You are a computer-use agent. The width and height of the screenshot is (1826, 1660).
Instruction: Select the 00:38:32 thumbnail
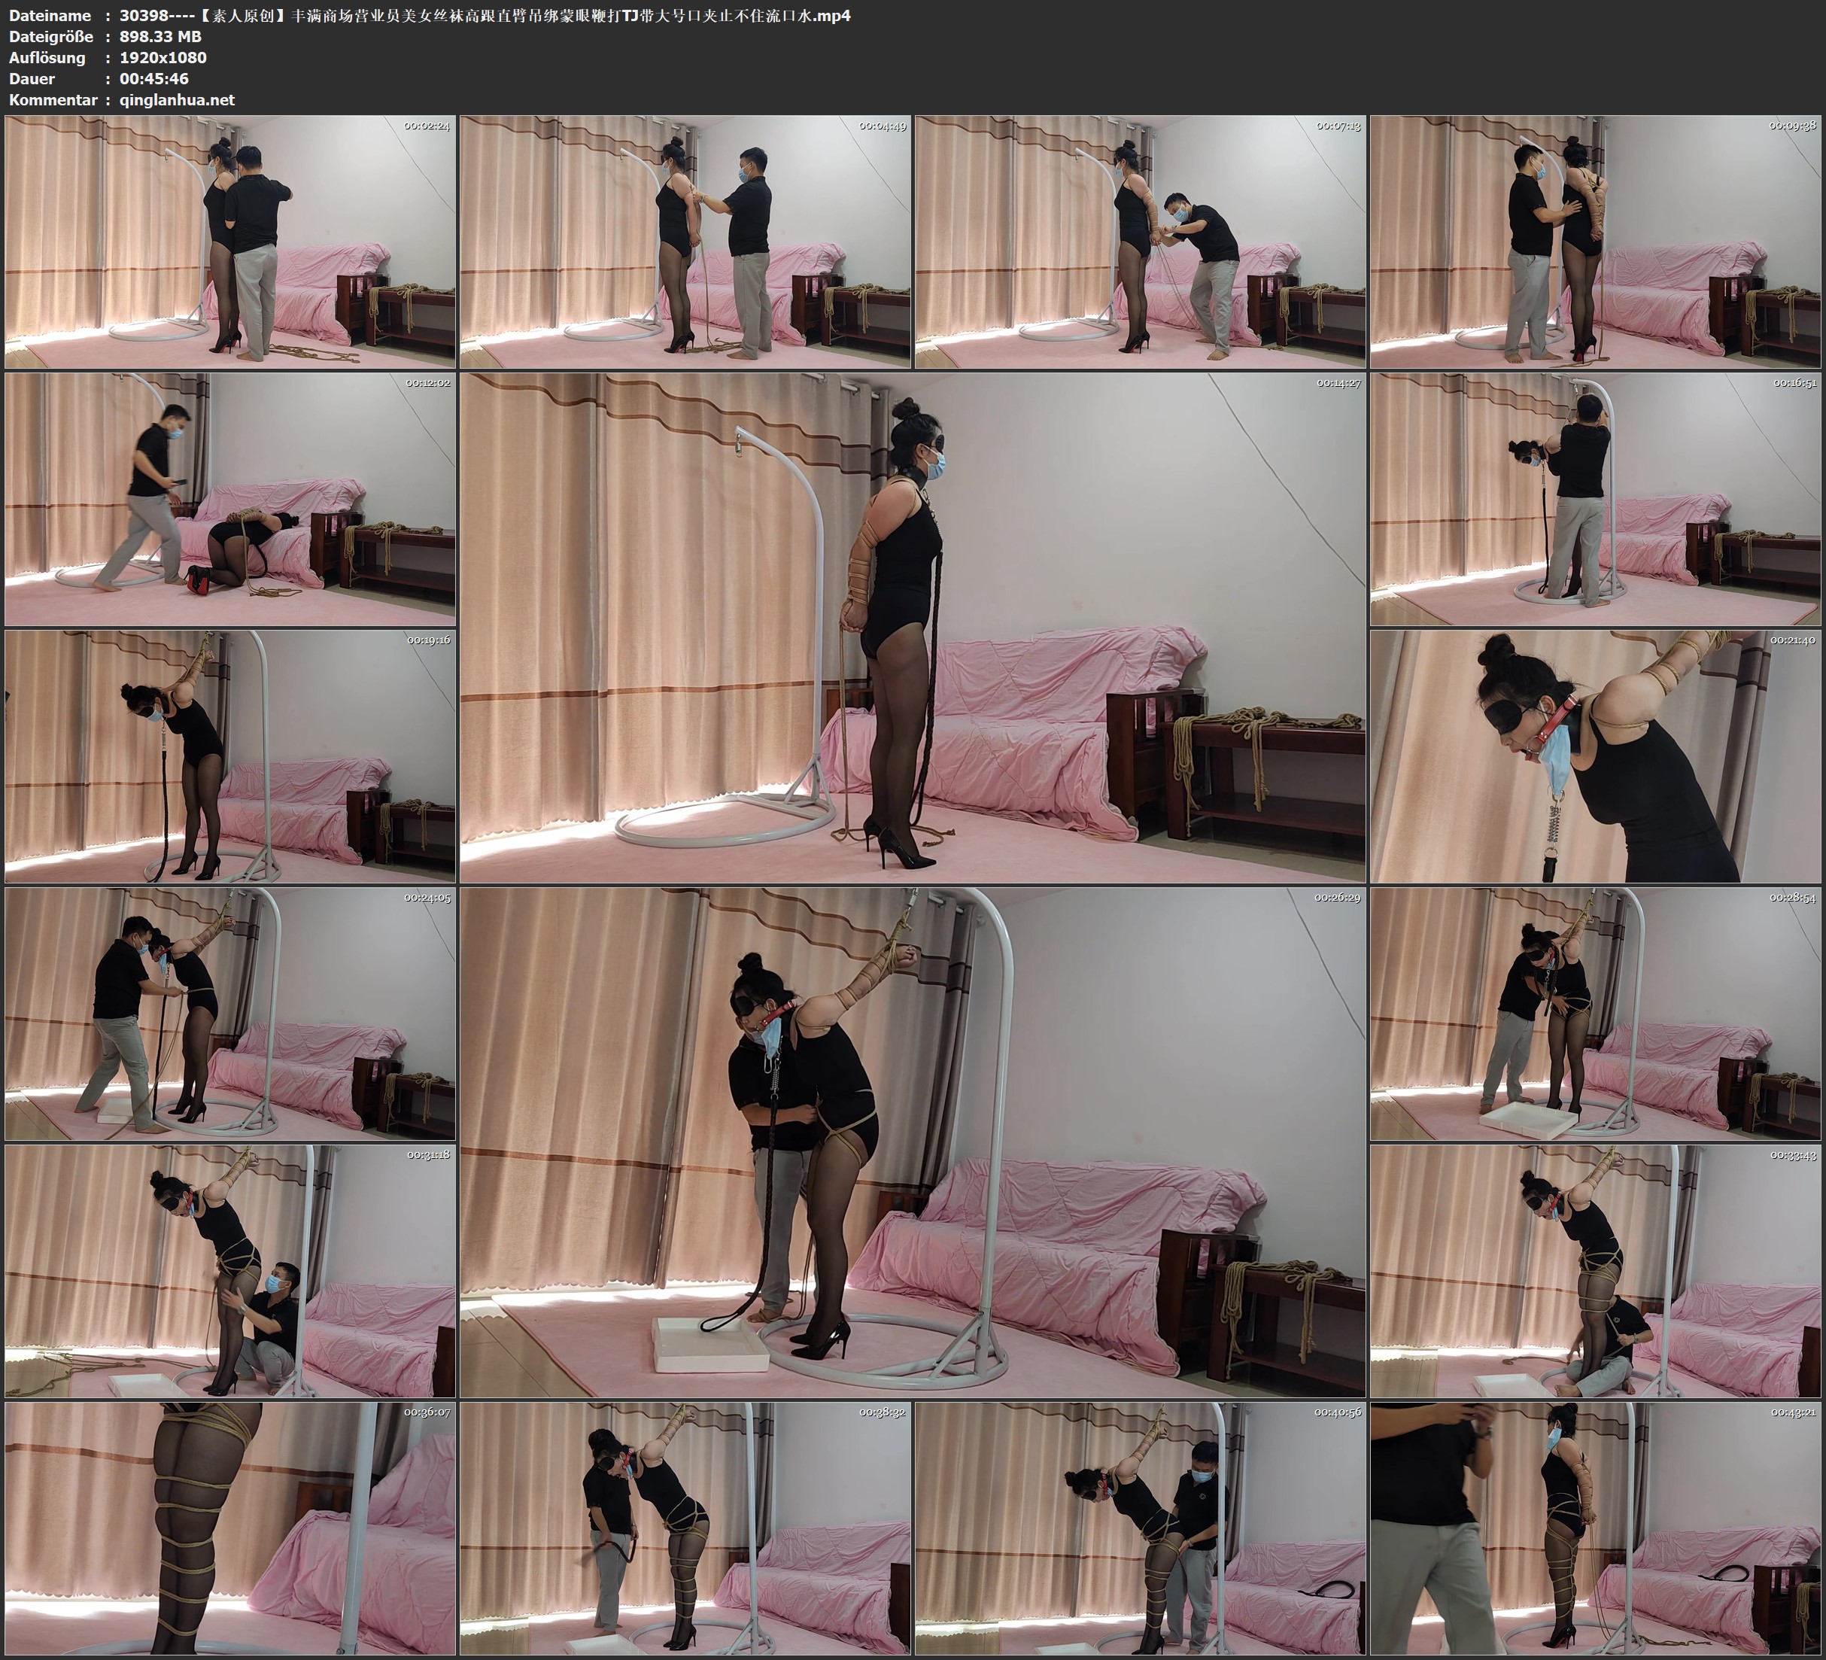(x=685, y=1528)
